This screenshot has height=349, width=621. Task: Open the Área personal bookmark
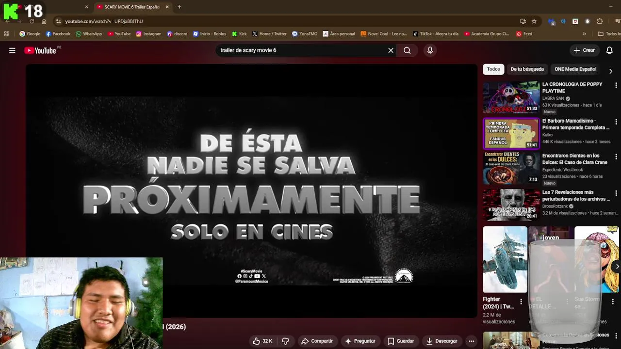pos(339,34)
